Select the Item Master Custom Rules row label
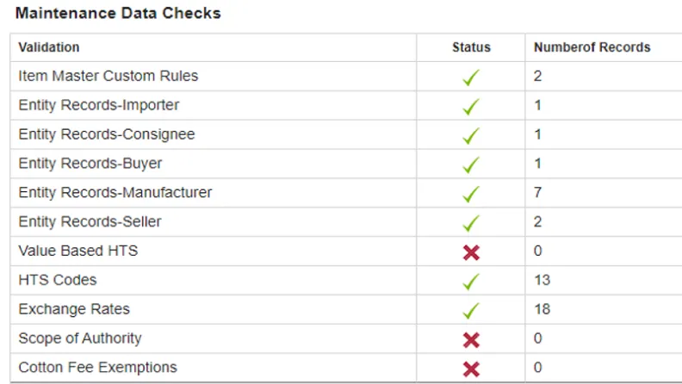Screen dimensions: 682x384 pos(108,76)
